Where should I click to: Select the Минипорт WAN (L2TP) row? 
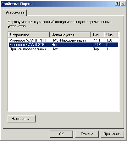[63, 45]
